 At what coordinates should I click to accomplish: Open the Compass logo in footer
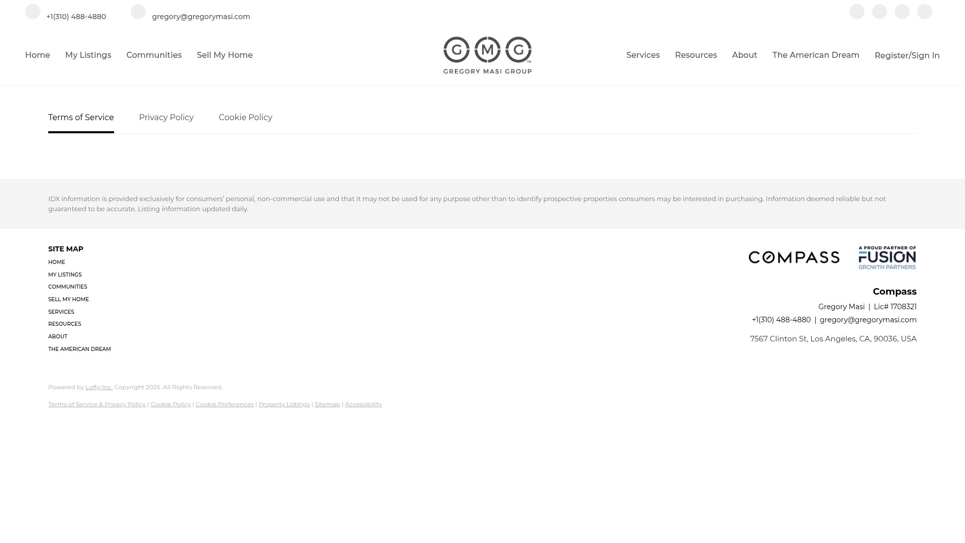coord(794,257)
